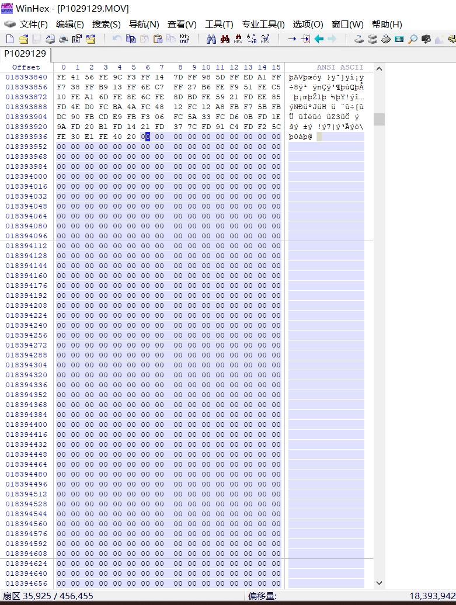Click the disk icon beside 文件(F)

point(10,25)
